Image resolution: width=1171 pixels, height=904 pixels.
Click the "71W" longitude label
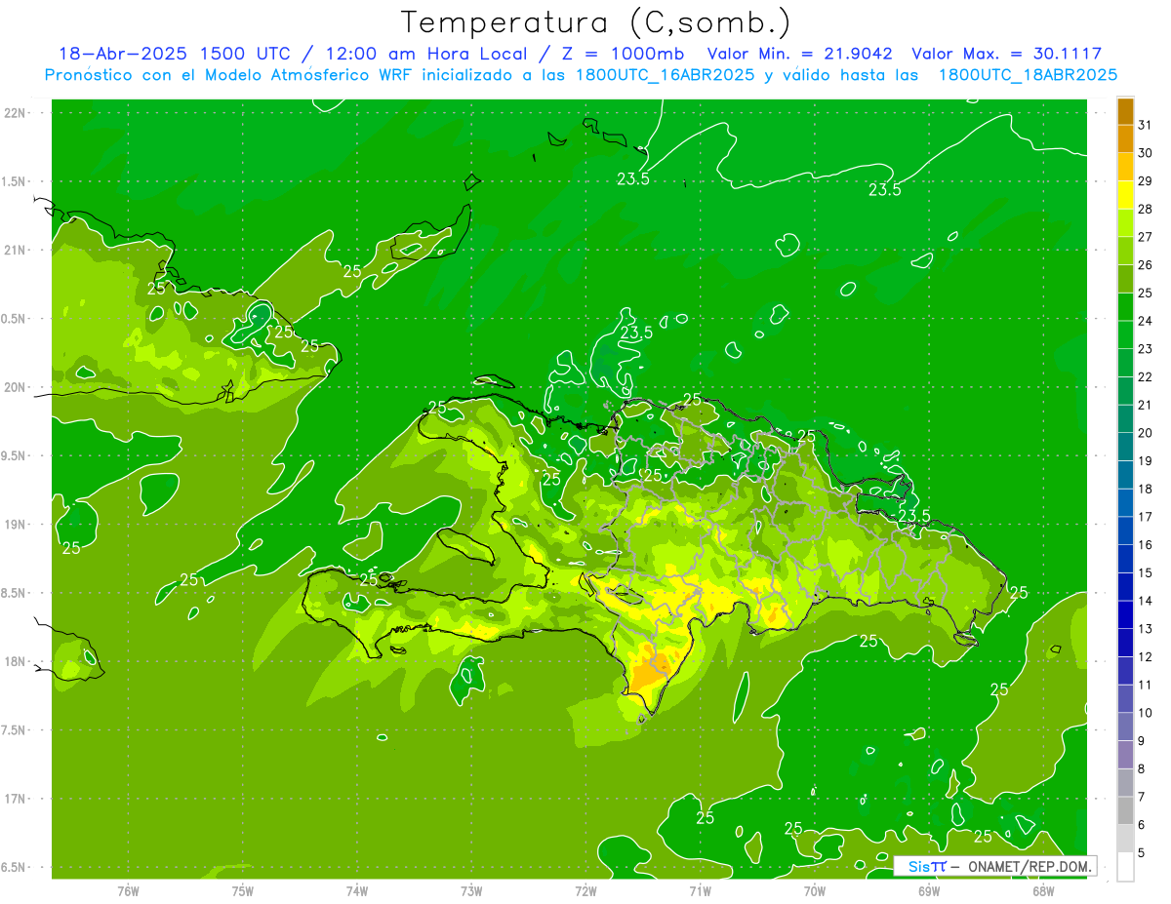[700, 891]
